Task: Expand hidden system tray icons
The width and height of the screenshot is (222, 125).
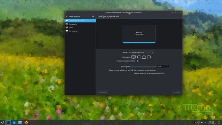Action: click(205, 123)
